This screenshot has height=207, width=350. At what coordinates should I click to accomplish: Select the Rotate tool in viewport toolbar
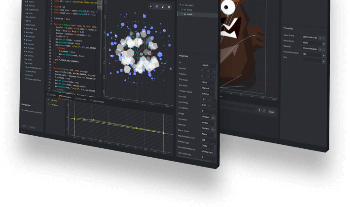click(157, 6)
